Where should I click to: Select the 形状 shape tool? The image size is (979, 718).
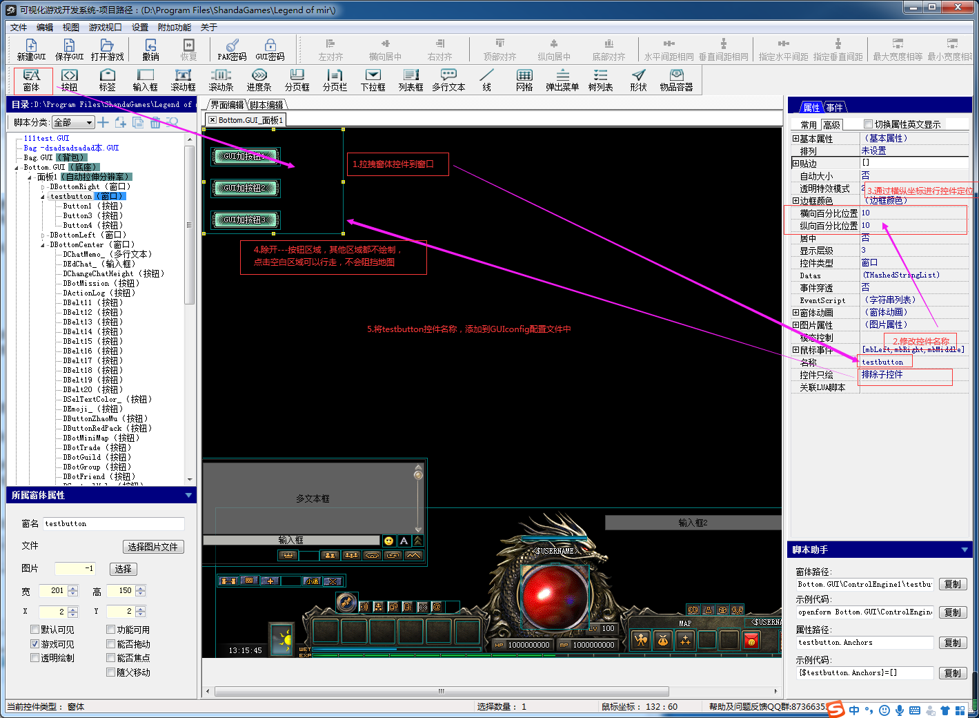tap(638, 81)
